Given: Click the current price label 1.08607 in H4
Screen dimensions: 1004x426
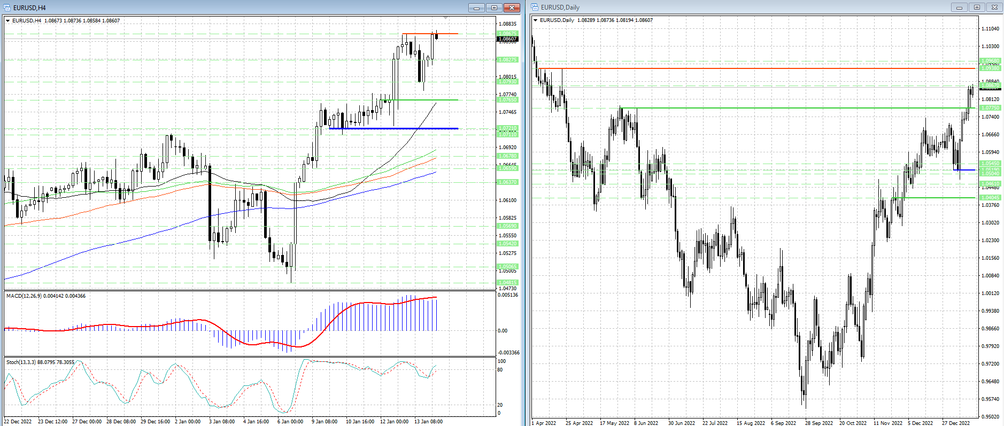Looking at the screenshot, I should click(x=507, y=39).
